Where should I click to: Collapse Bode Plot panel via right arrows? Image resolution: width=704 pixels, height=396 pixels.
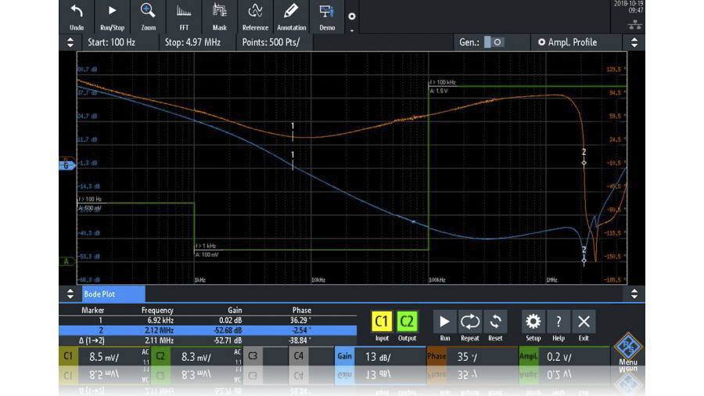pyautogui.click(x=634, y=294)
